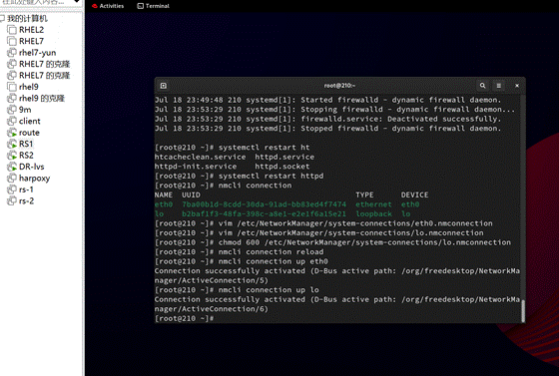Image resolution: width=559 pixels, height=376 pixels.
Task: Open search in the terminal window
Action: 482,86
